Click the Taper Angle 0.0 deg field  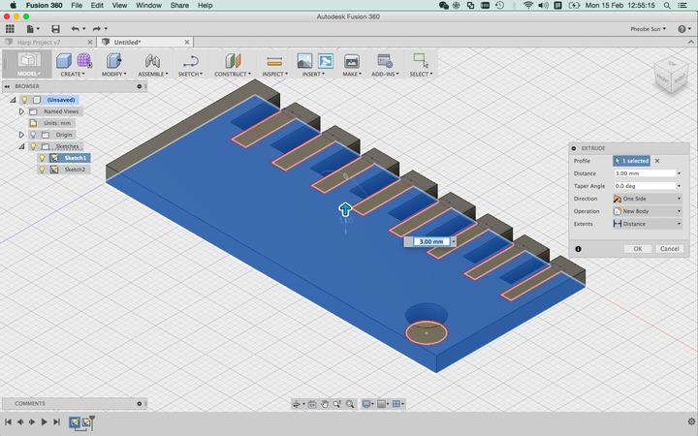tap(644, 186)
